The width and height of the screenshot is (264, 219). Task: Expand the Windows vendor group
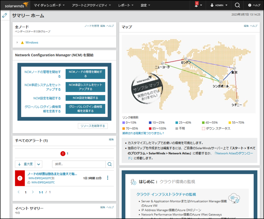[17, 43]
